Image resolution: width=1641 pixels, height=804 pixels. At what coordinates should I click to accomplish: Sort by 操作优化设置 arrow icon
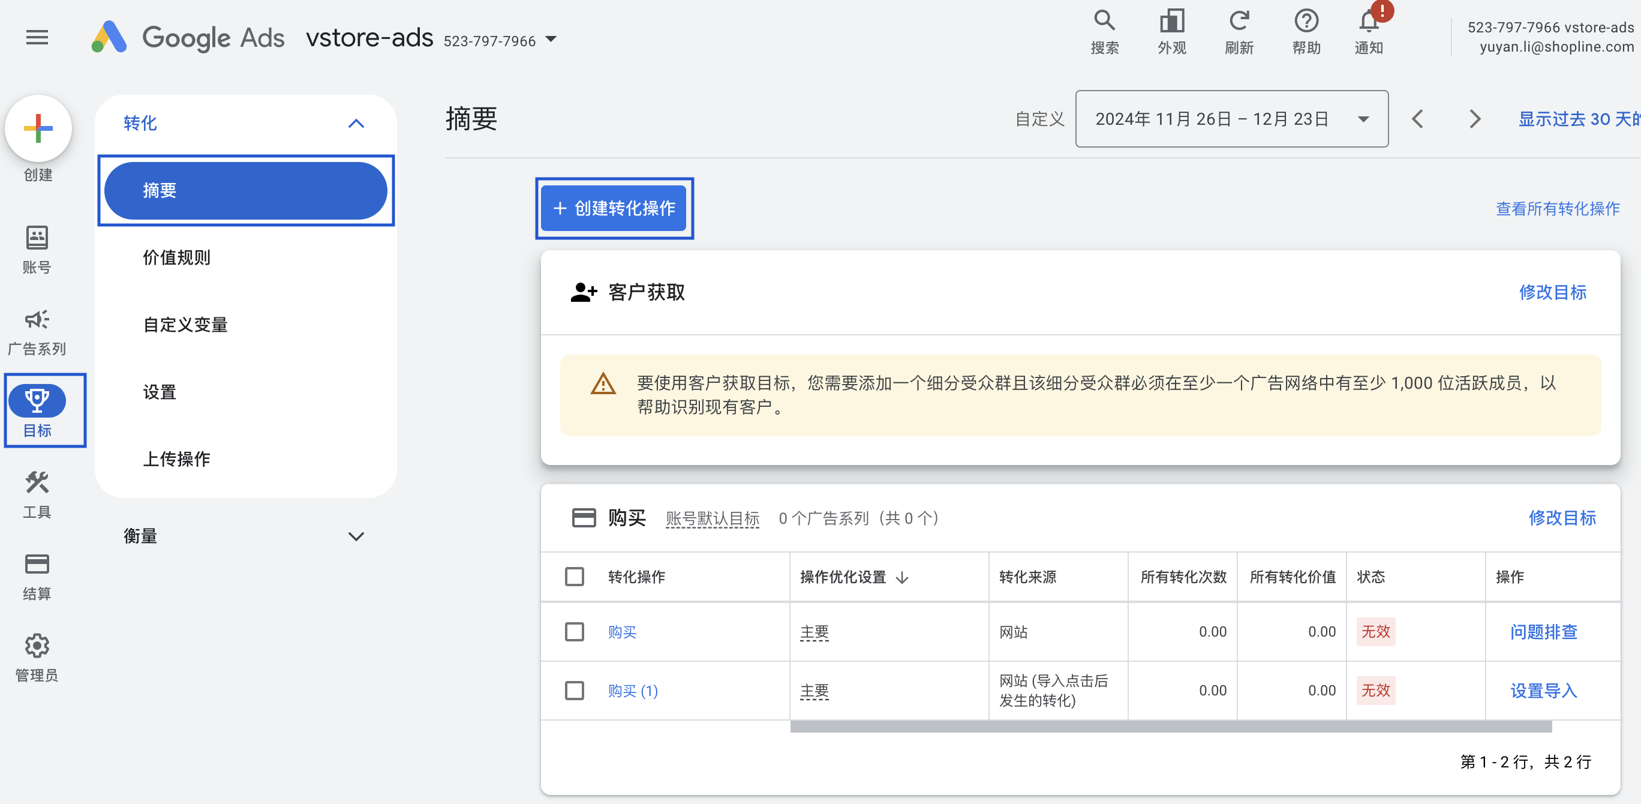[902, 577]
